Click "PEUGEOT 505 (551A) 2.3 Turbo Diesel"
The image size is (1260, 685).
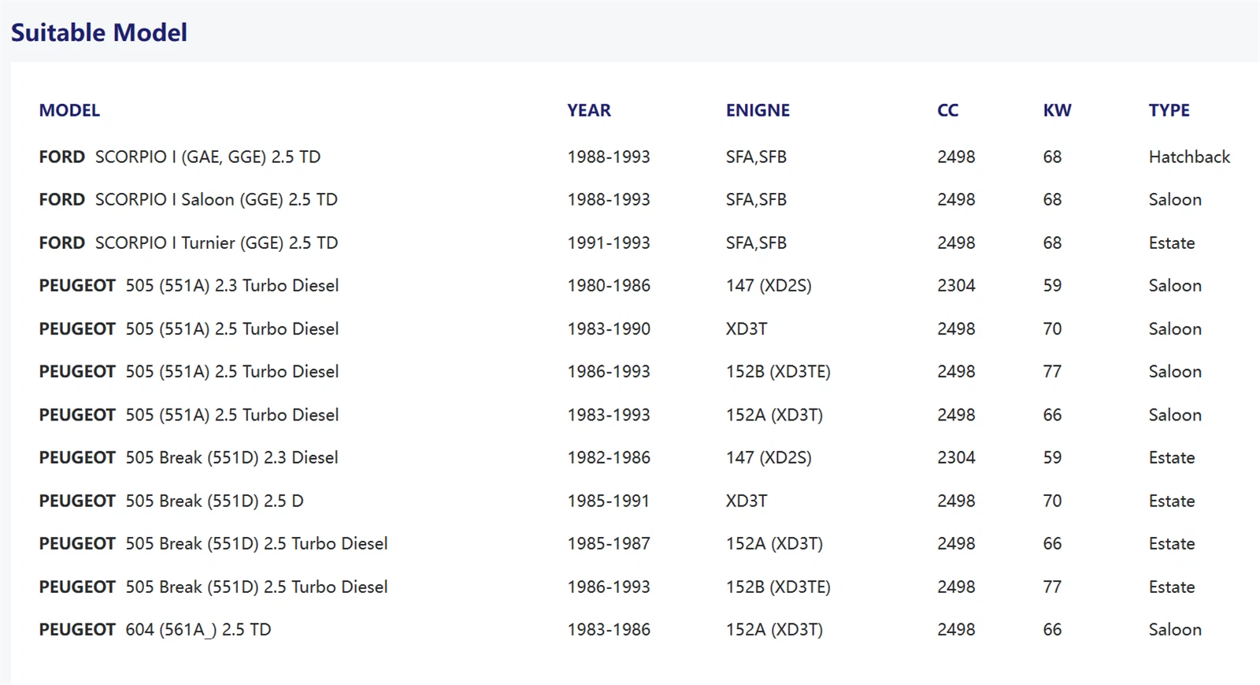point(189,286)
